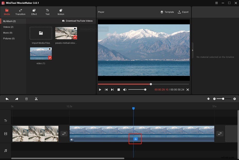
Task: Click the text track Tr icon
Action: [5, 120]
